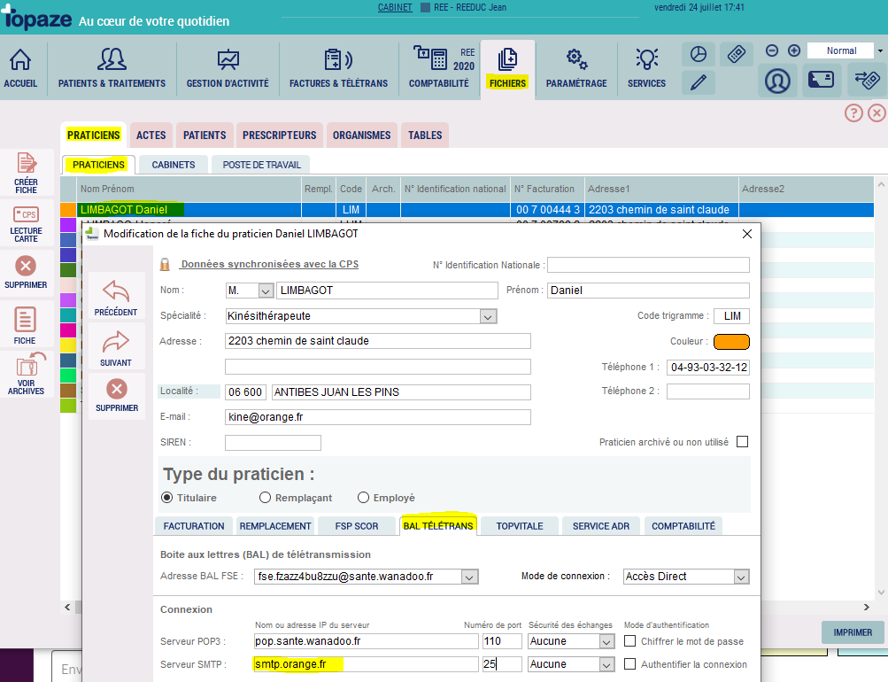Image resolution: width=888 pixels, height=682 pixels.
Task: Open the Facturation tab in dialog
Action: coord(194,526)
